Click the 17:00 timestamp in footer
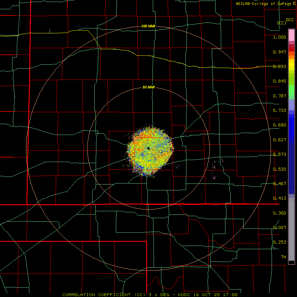This screenshot has height=297, width=297. click(x=230, y=295)
